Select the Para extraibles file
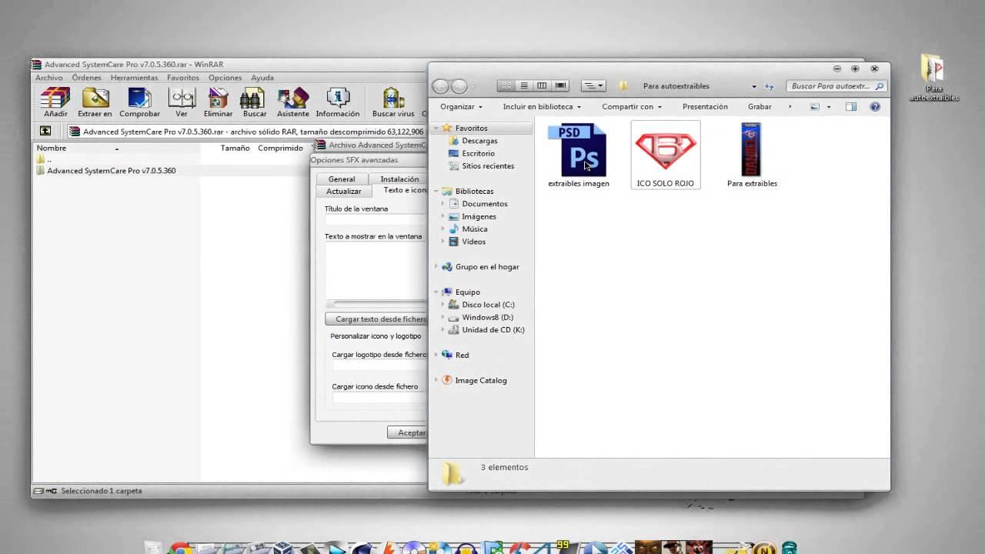Viewport: 985px width, 554px height. [x=752, y=155]
